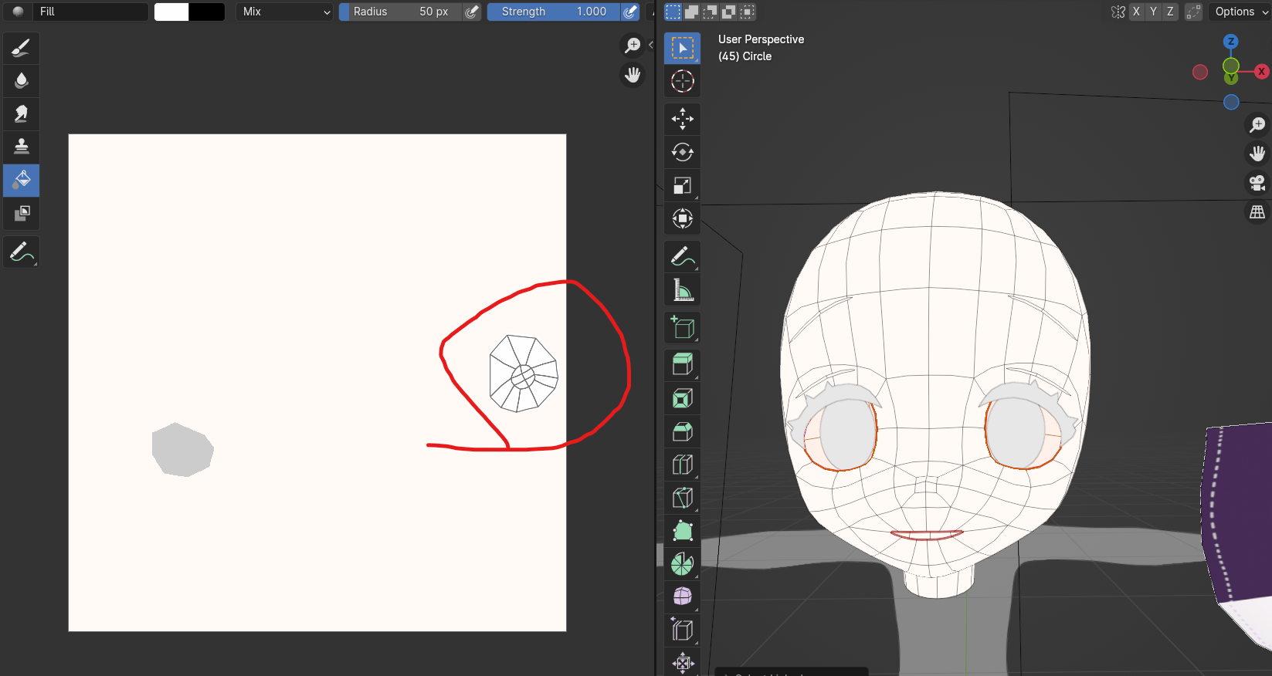Select the Annotate tool in image editor
Viewport: 1272px width, 676px height.
click(22, 252)
